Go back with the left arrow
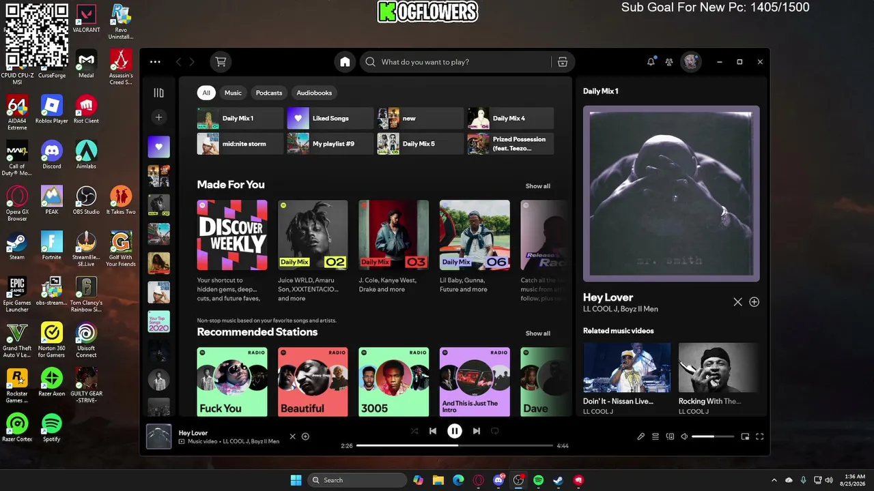This screenshot has width=874, height=491. (x=179, y=62)
